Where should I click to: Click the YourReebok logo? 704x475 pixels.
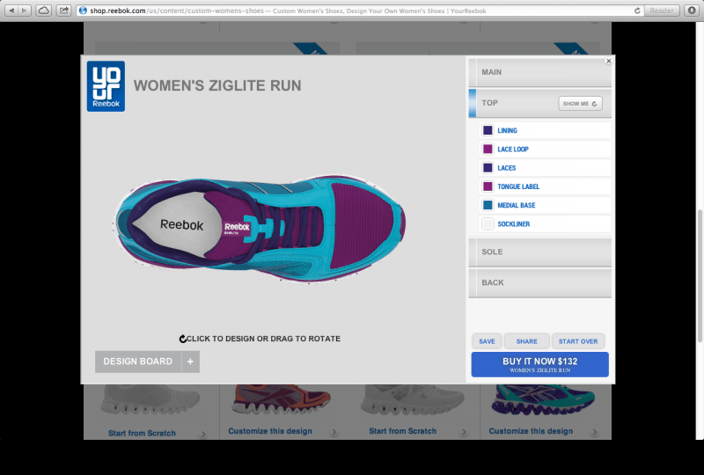pos(106,86)
